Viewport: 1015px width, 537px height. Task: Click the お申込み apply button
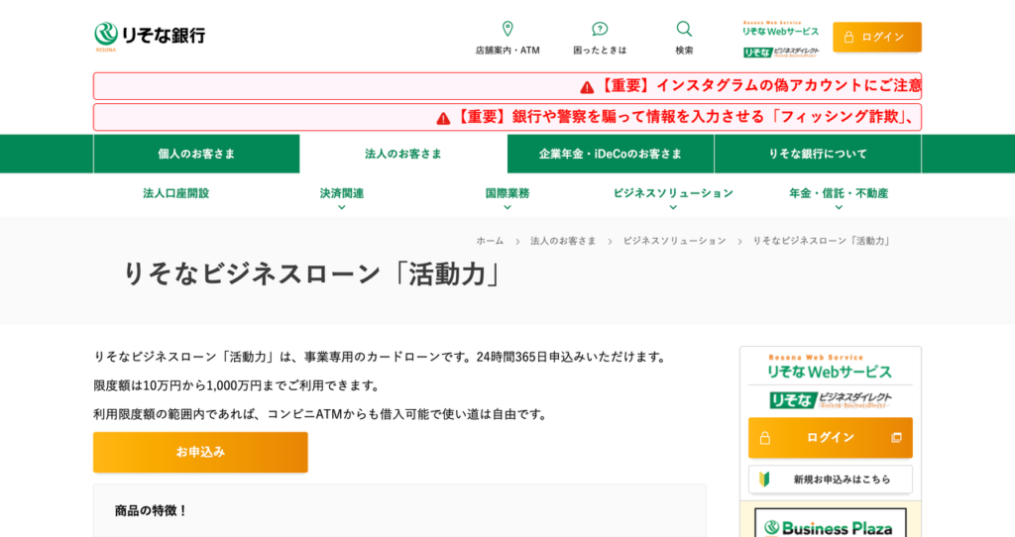(x=200, y=452)
